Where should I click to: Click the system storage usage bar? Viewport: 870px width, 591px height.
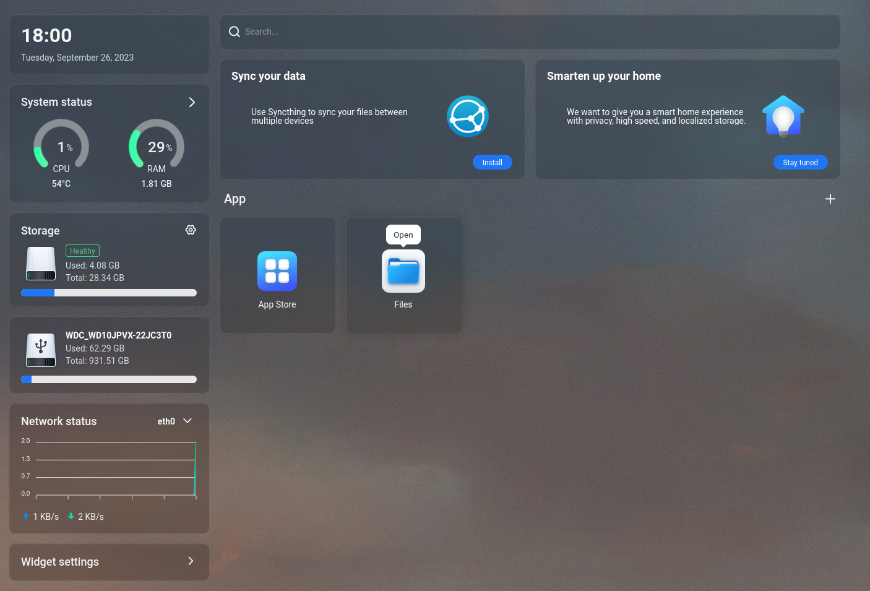pyautogui.click(x=109, y=293)
